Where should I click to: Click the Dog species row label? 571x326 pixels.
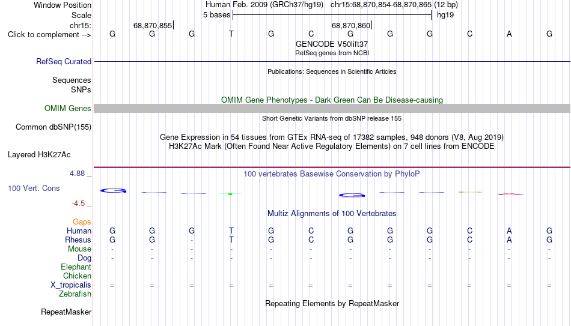(84, 258)
